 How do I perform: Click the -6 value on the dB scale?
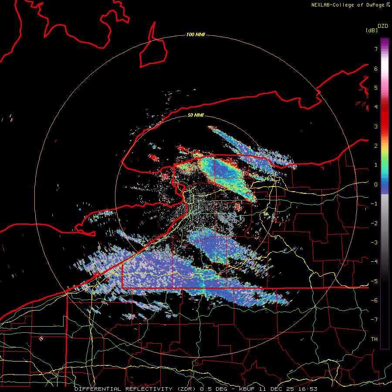[x=374, y=301]
